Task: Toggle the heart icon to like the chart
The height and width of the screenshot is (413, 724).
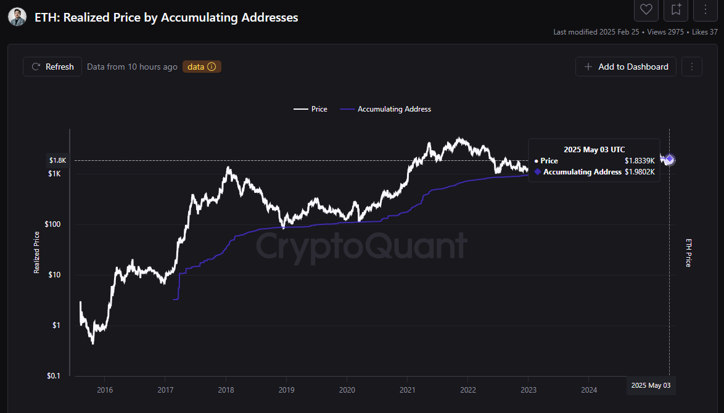Action: pos(646,10)
